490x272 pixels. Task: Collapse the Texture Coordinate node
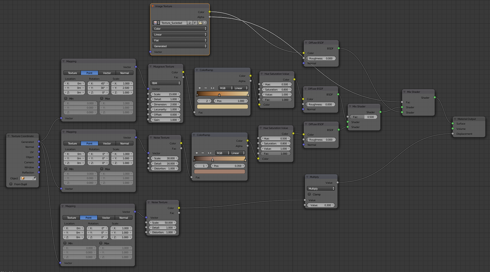click(9, 136)
